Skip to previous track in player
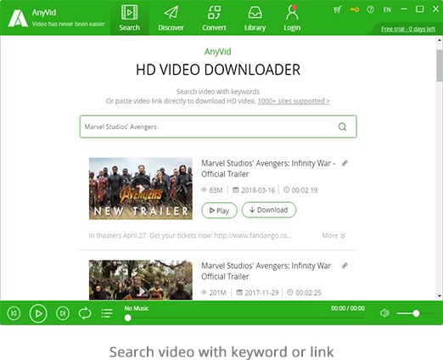 14,313
